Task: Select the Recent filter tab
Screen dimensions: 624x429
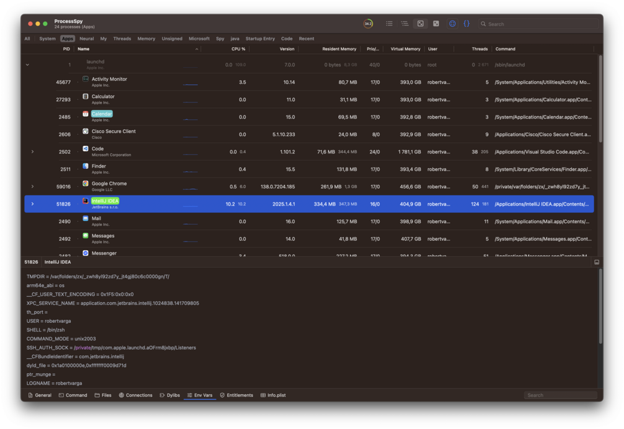Action: [x=307, y=38]
